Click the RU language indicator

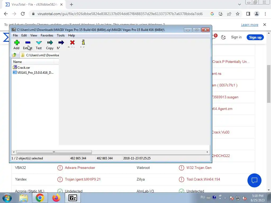pyautogui.click(x=202, y=197)
